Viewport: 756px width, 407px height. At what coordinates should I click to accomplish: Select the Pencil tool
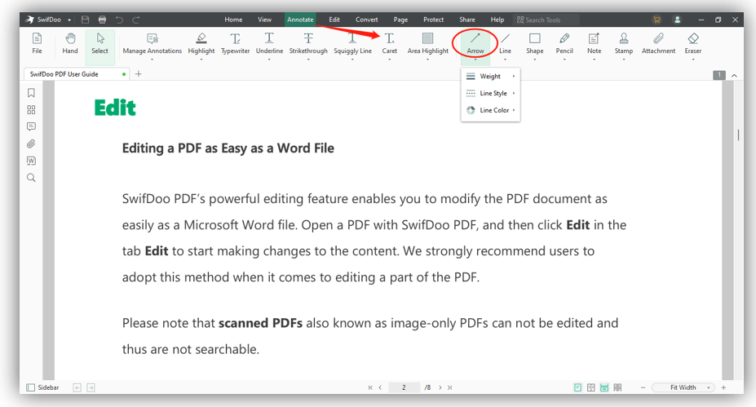pos(564,43)
